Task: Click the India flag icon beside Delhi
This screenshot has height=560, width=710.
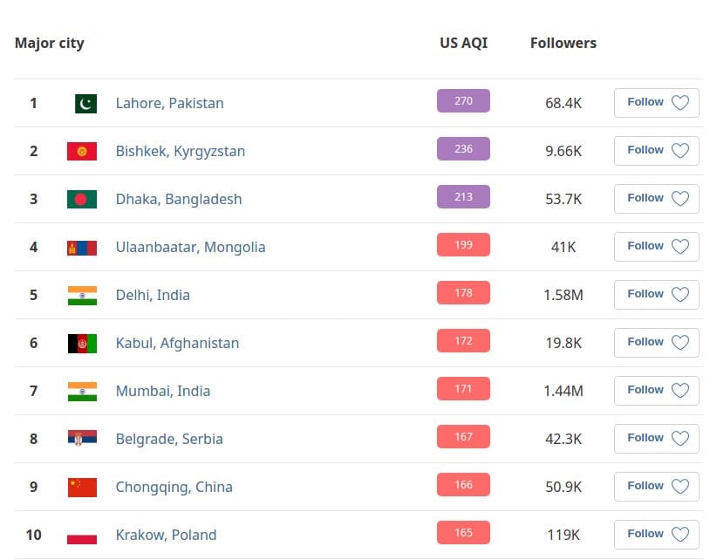Action: click(82, 295)
